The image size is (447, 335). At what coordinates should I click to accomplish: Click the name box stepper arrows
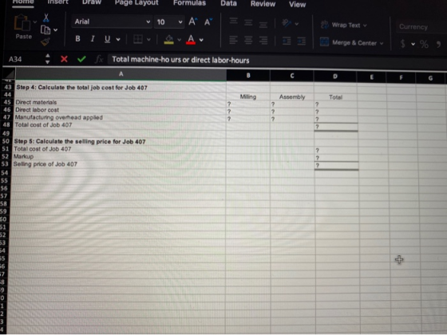pos(48,59)
